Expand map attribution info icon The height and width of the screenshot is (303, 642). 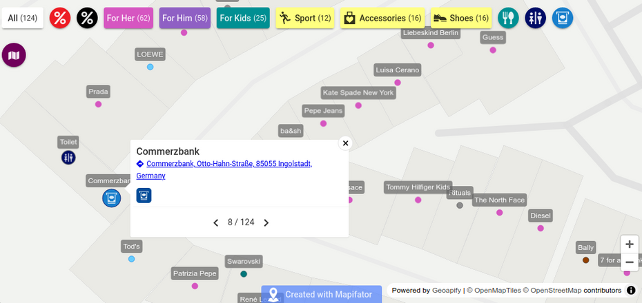[x=631, y=291]
